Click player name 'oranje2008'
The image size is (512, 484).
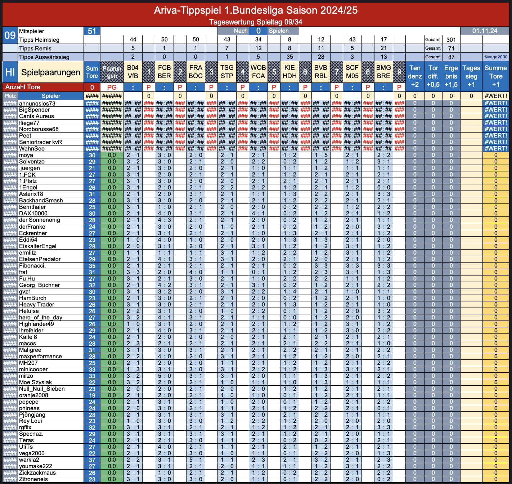[x=33, y=395]
